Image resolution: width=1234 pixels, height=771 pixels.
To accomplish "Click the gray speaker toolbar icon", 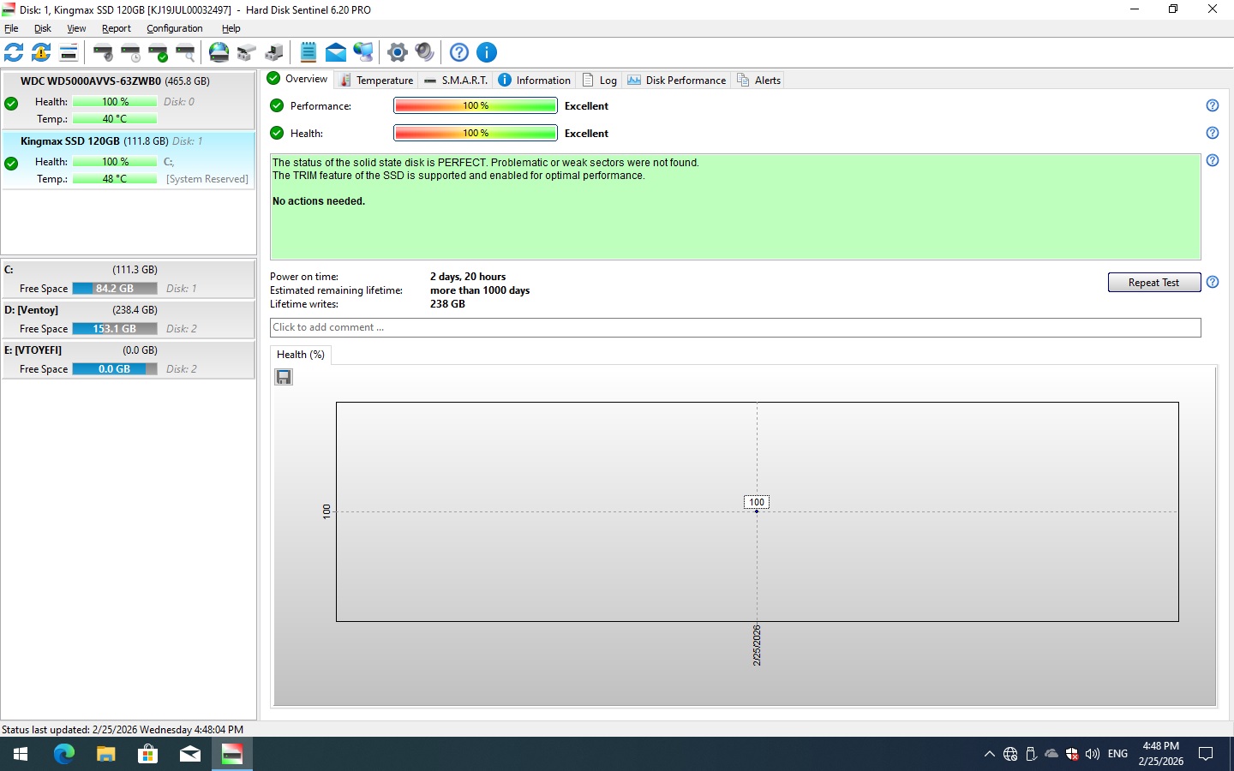I will pyautogui.click(x=425, y=52).
